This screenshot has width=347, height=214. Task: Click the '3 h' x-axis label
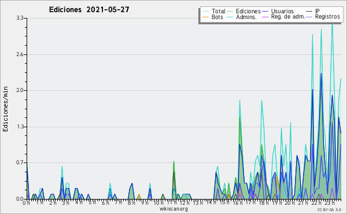pos(65,203)
